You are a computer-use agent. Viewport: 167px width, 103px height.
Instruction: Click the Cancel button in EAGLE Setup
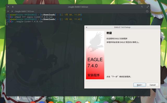pos(152,85)
